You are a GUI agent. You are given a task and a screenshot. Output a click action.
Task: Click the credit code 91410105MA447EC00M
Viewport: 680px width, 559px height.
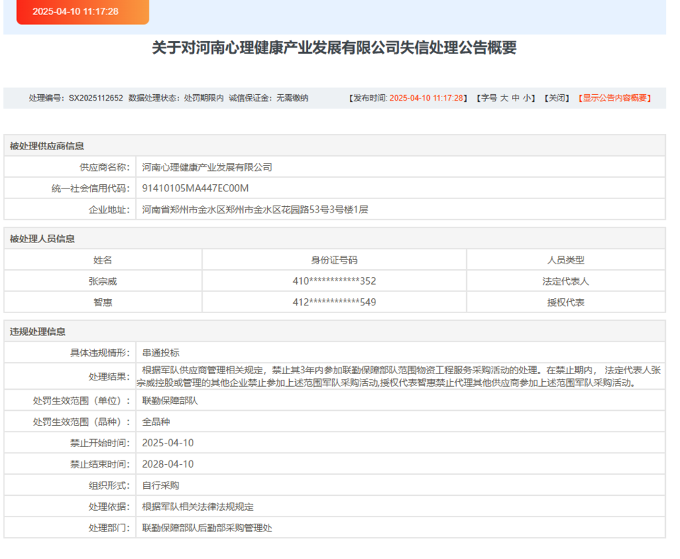(195, 188)
